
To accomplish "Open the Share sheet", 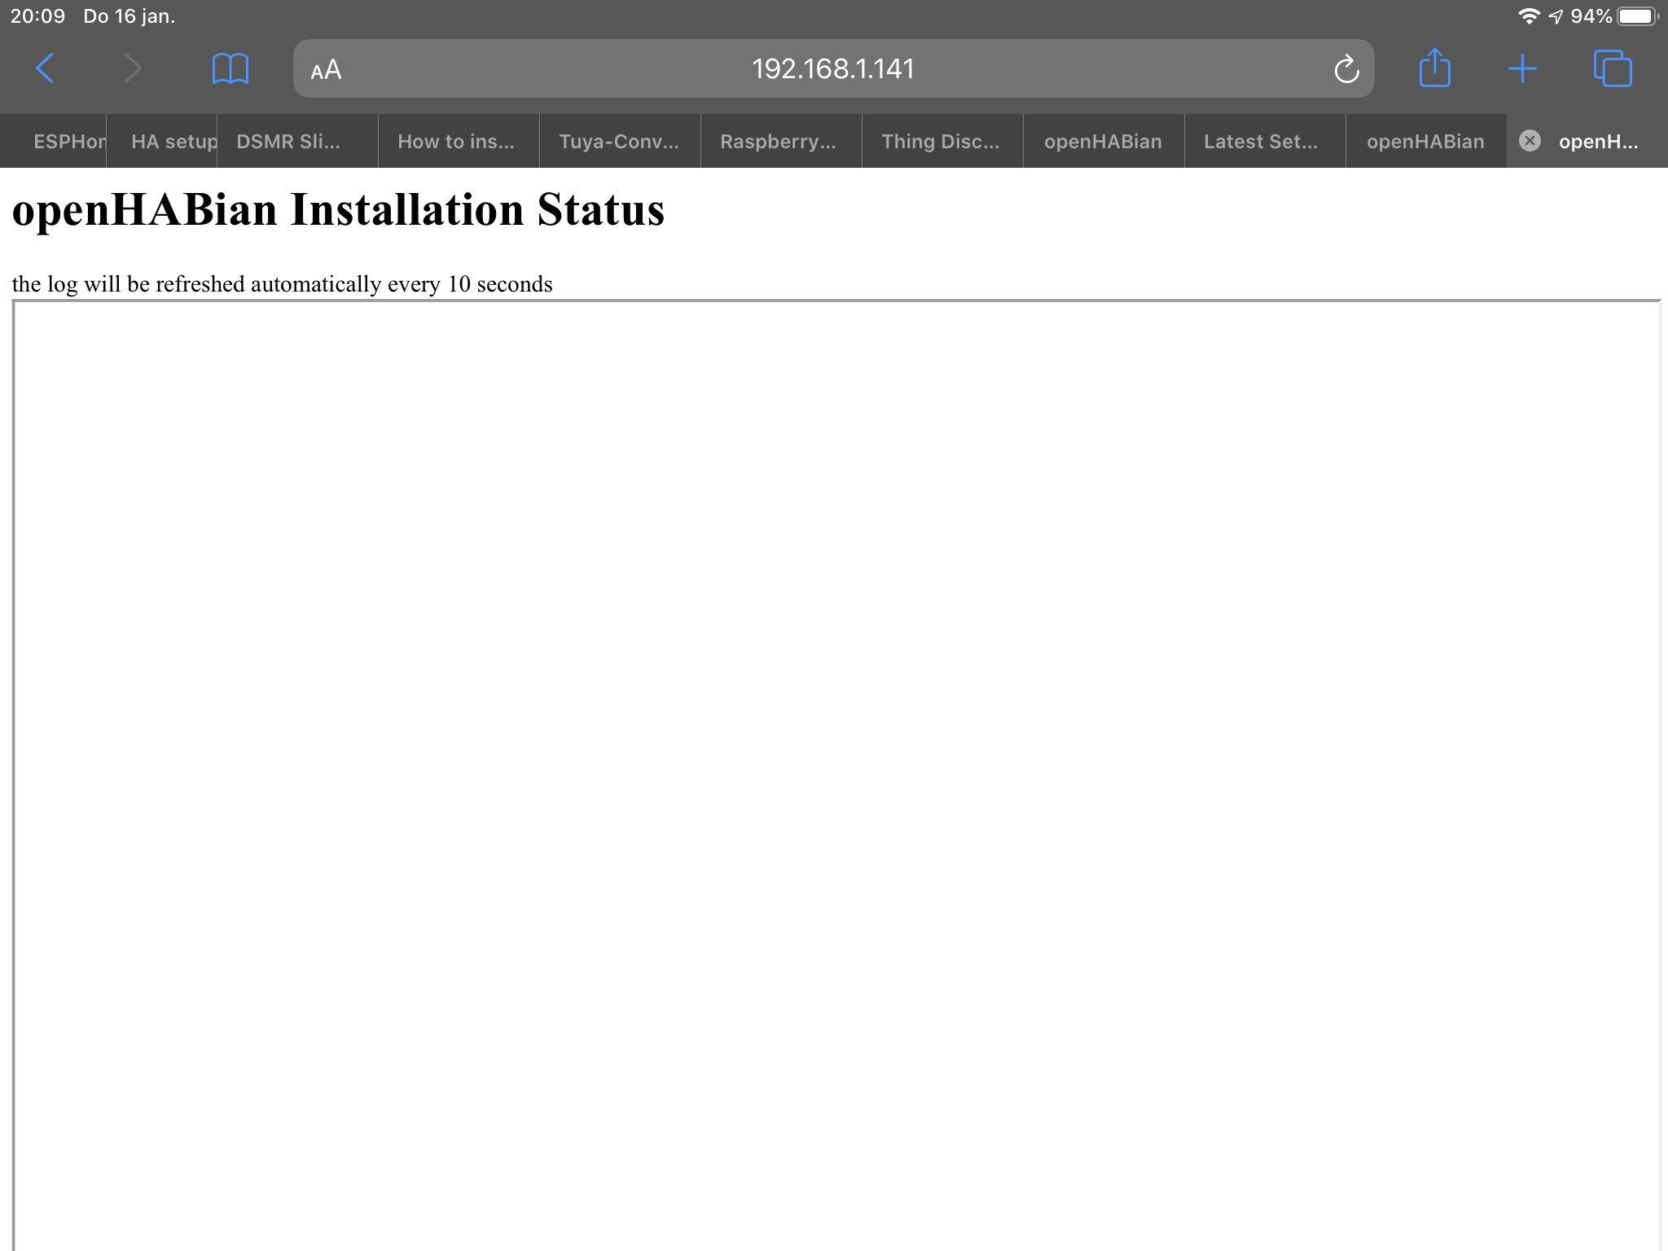I will pyautogui.click(x=1436, y=68).
